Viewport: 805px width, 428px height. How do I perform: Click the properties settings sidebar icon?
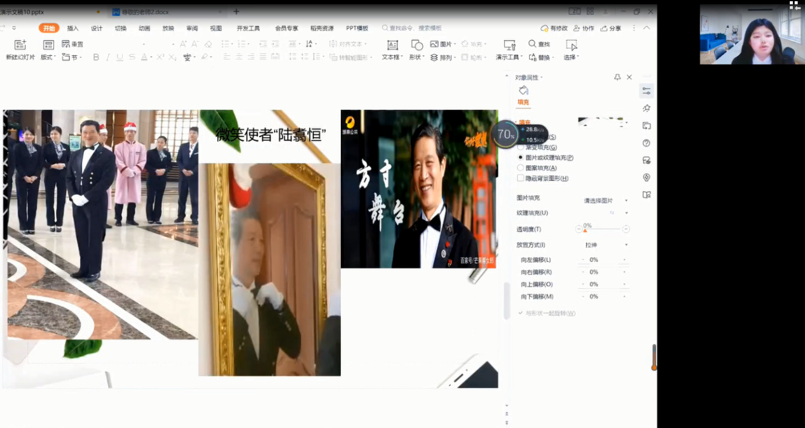point(647,91)
